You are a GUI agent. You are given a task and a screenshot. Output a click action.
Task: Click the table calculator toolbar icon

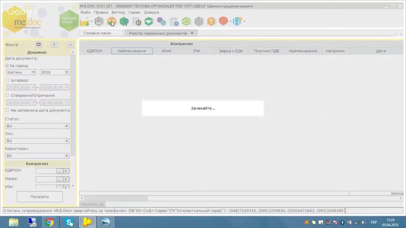tap(137, 22)
